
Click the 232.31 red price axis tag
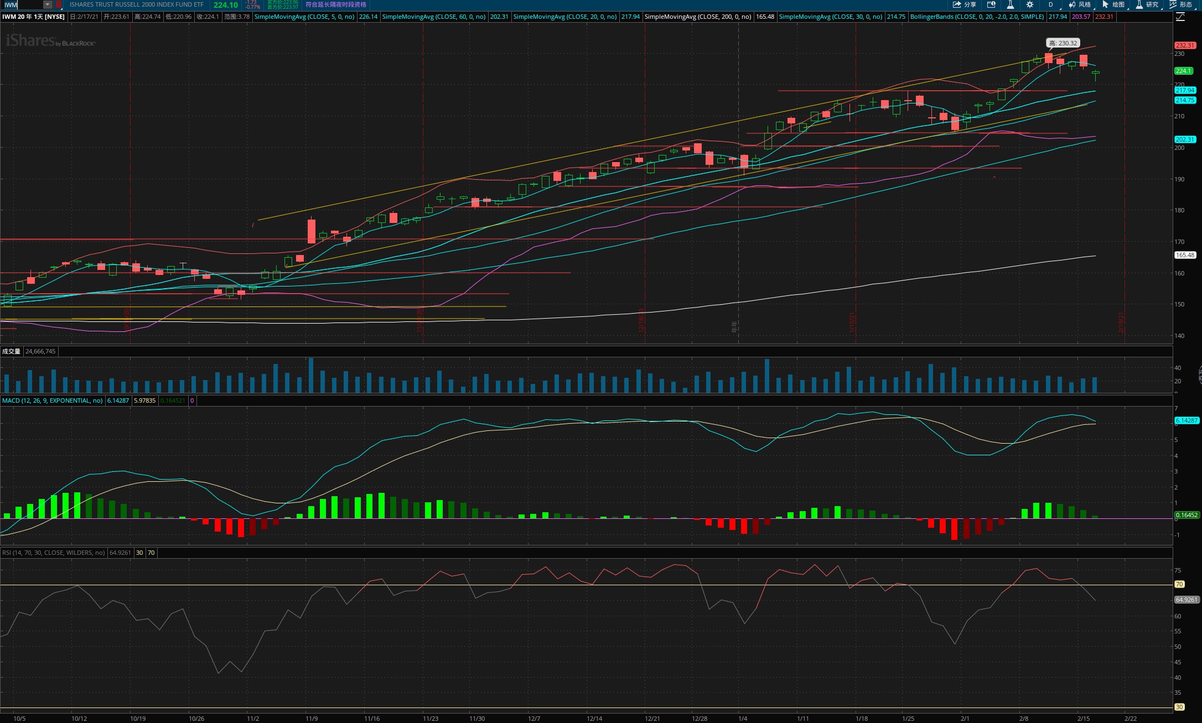pos(1185,45)
